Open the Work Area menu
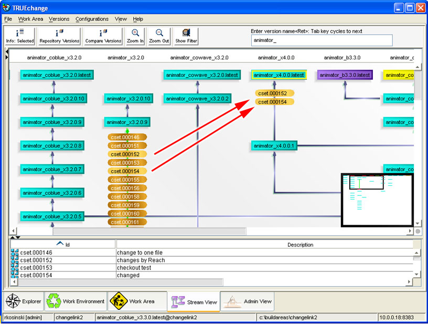 click(x=30, y=19)
